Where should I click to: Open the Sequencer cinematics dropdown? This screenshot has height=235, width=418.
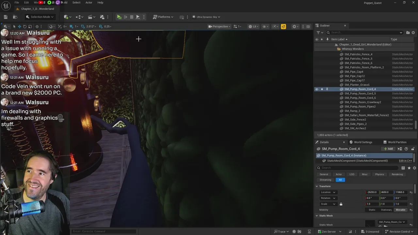pos(92,17)
